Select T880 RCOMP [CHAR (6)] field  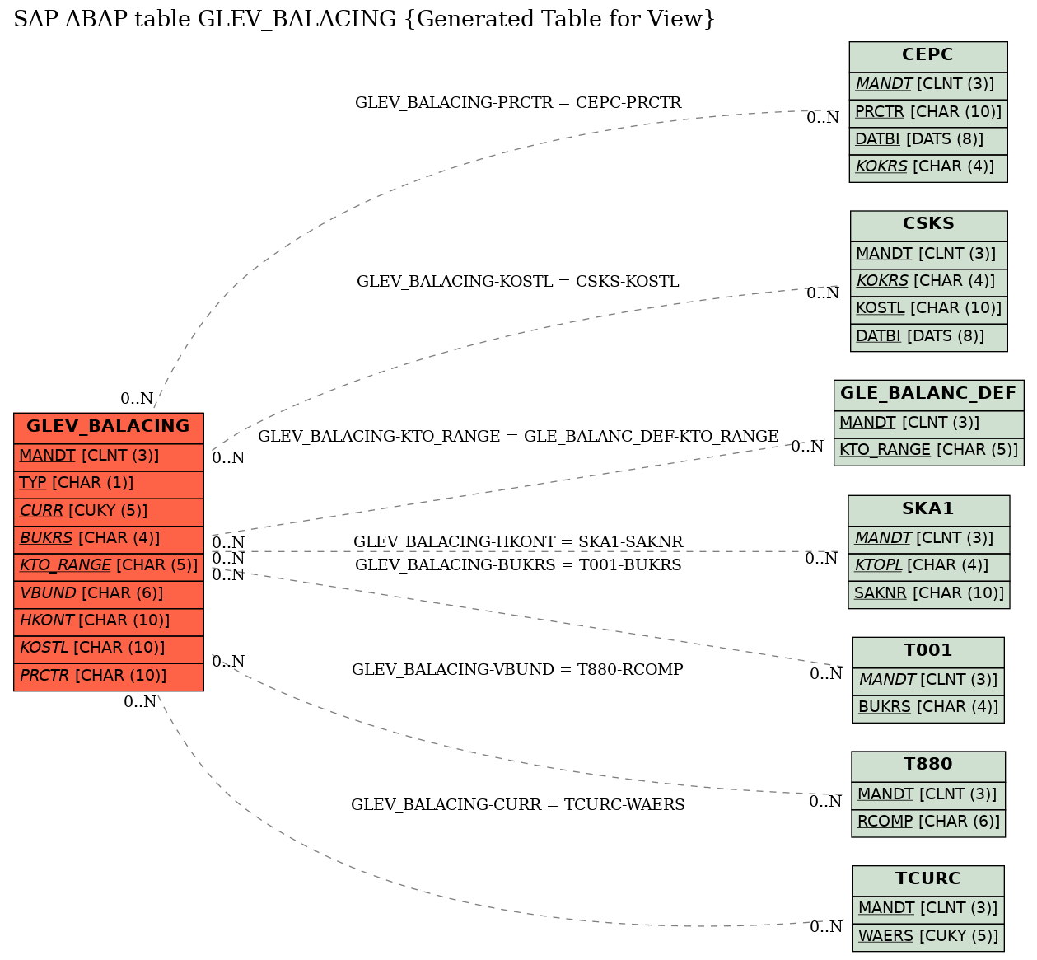928,822
